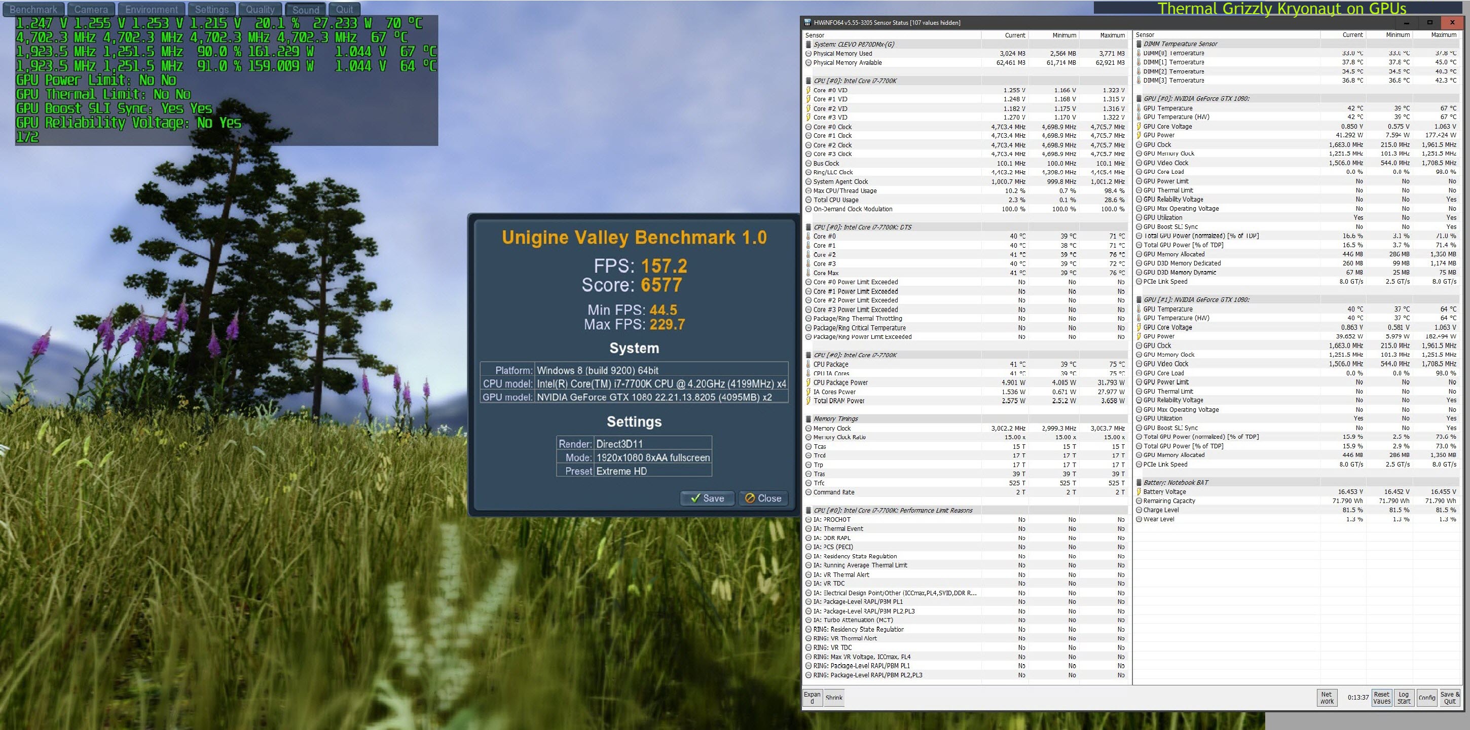Start logging with Log Start button
Screen dimensions: 1470x730
1403,698
